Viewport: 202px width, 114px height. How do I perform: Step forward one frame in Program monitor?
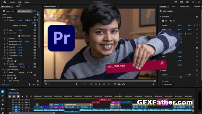coord(104,84)
